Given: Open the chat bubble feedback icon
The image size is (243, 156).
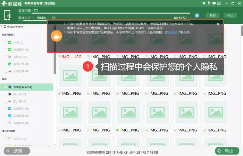Looking at the screenshot, I should click(214, 3).
